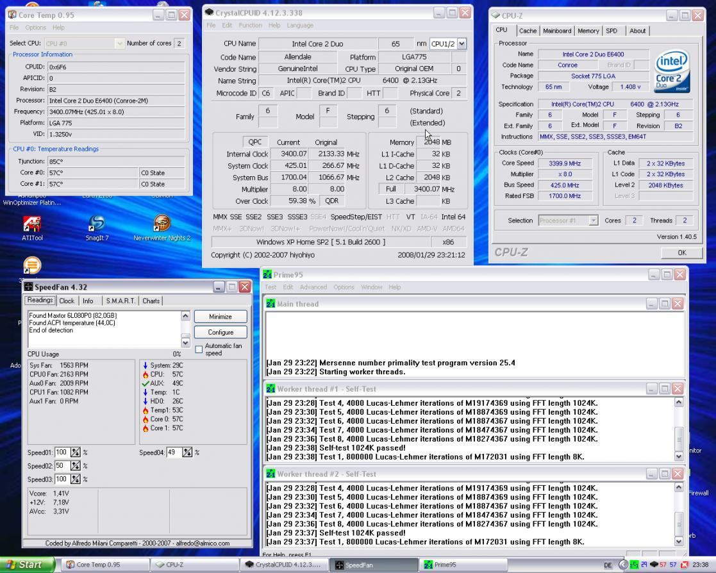The height and width of the screenshot is (573, 716).
Task: Click the Speed01 spinner arrows
Action: point(76,453)
